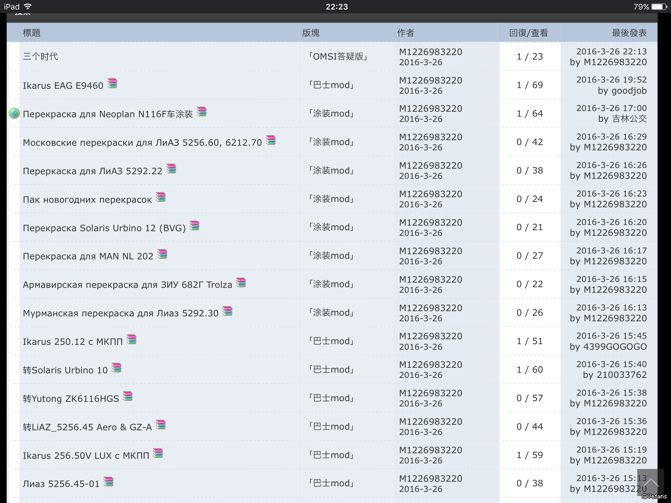The height and width of the screenshot is (503, 671).
Task: Click attachment icon beside Лиаз 5256.45-01
Action: (x=108, y=482)
